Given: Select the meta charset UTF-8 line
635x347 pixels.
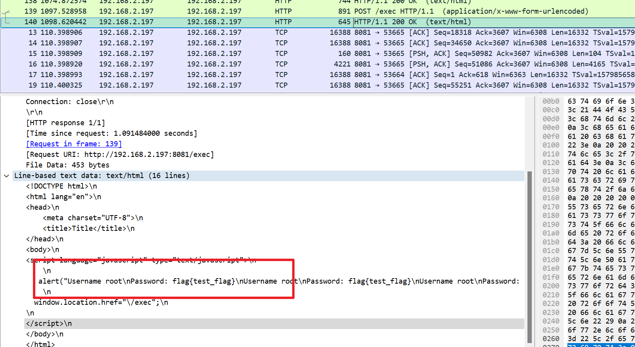Looking at the screenshot, I should click(93, 218).
